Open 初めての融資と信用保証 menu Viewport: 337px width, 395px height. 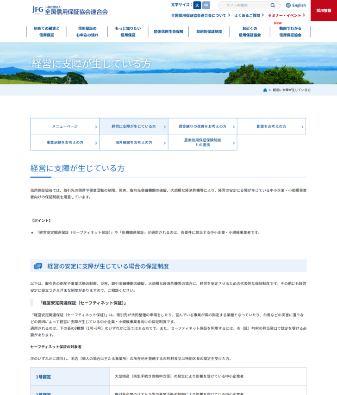pyautogui.click(x=47, y=32)
